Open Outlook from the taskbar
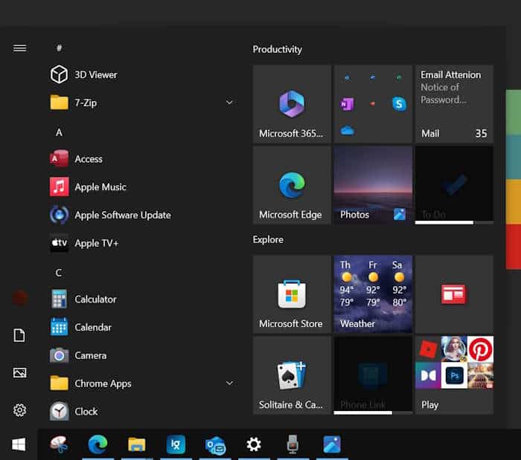Viewport: 521px width, 460px height. click(x=215, y=444)
